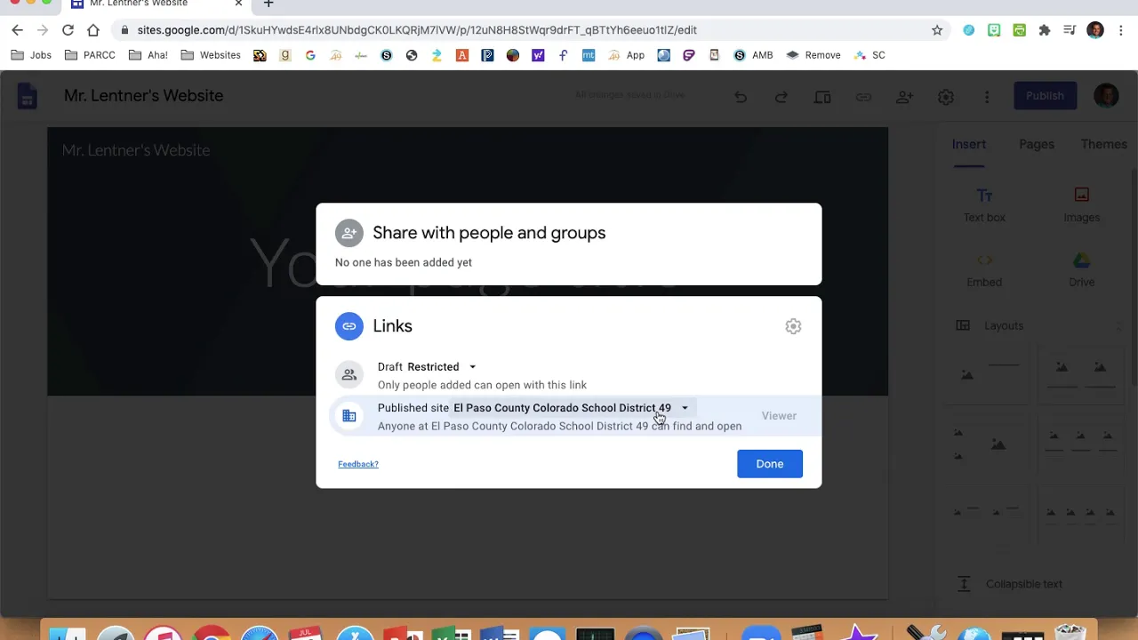Open the Websites bookmark folder
The height and width of the screenshot is (640, 1138).
(x=211, y=55)
